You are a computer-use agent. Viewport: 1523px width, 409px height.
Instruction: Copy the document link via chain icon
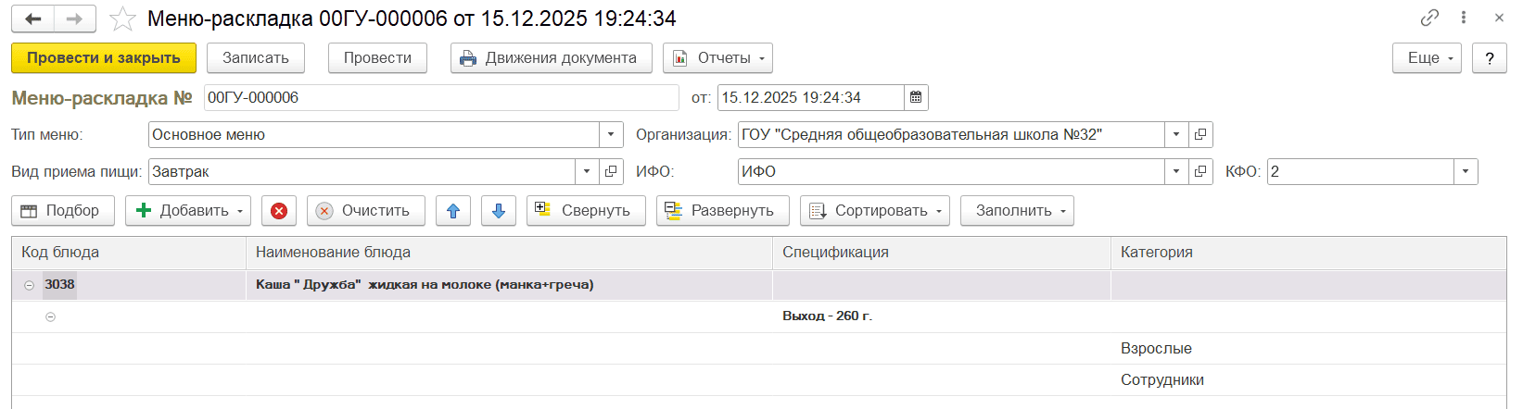pos(1429,18)
